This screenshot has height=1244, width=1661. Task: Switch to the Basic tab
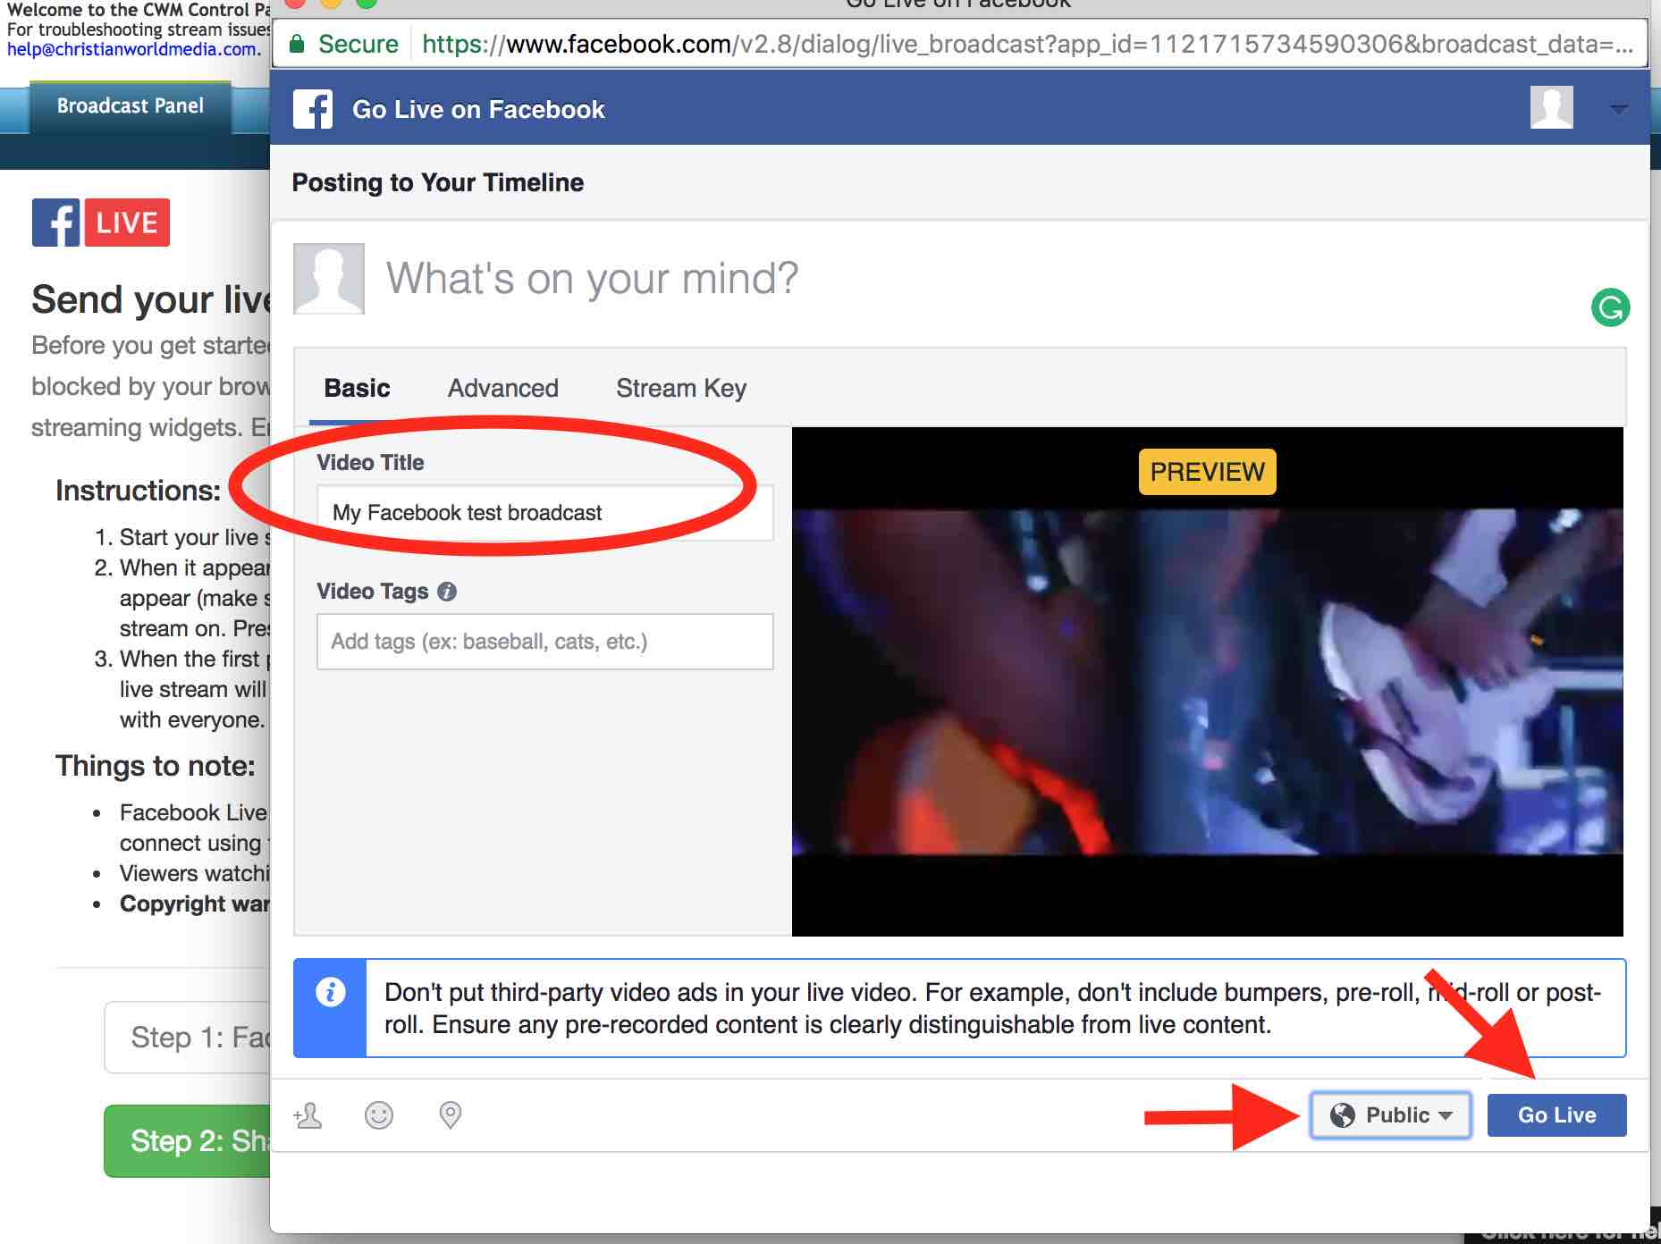pyautogui.click(x=357, y=388)
